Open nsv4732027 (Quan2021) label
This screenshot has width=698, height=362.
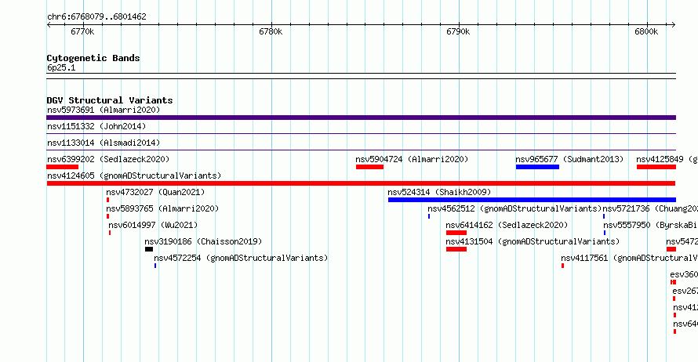155,192
